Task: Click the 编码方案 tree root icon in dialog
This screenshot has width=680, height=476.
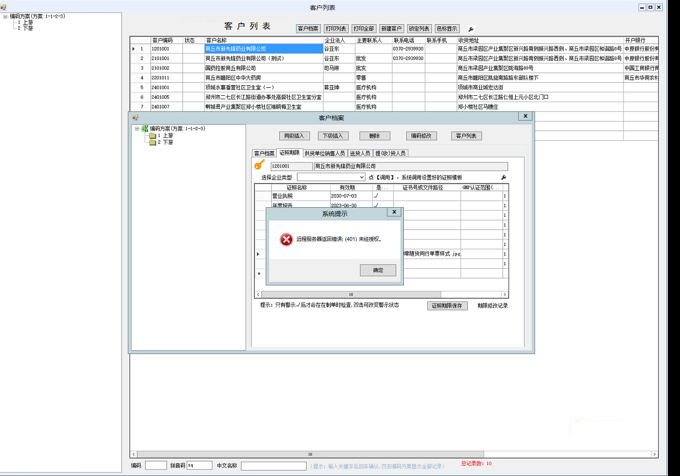Action: click(145, 129)
